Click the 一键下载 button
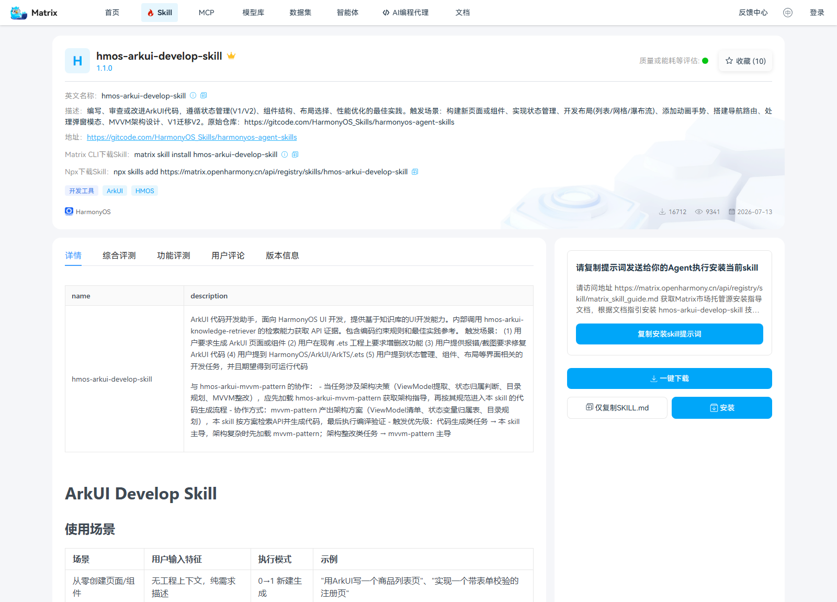Viewport: 837px width, 602px height. (670, 378)
